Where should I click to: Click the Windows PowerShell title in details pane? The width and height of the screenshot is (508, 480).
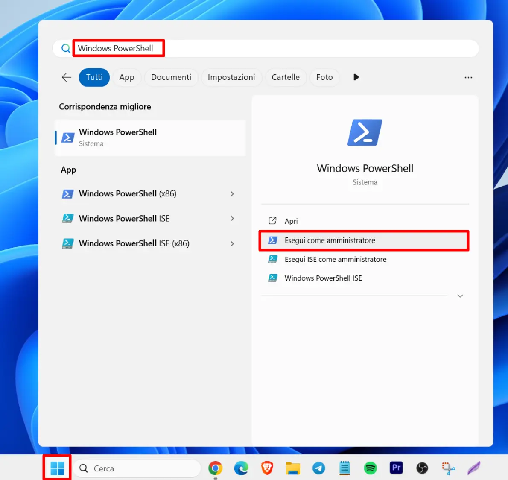tap(365, 168)
